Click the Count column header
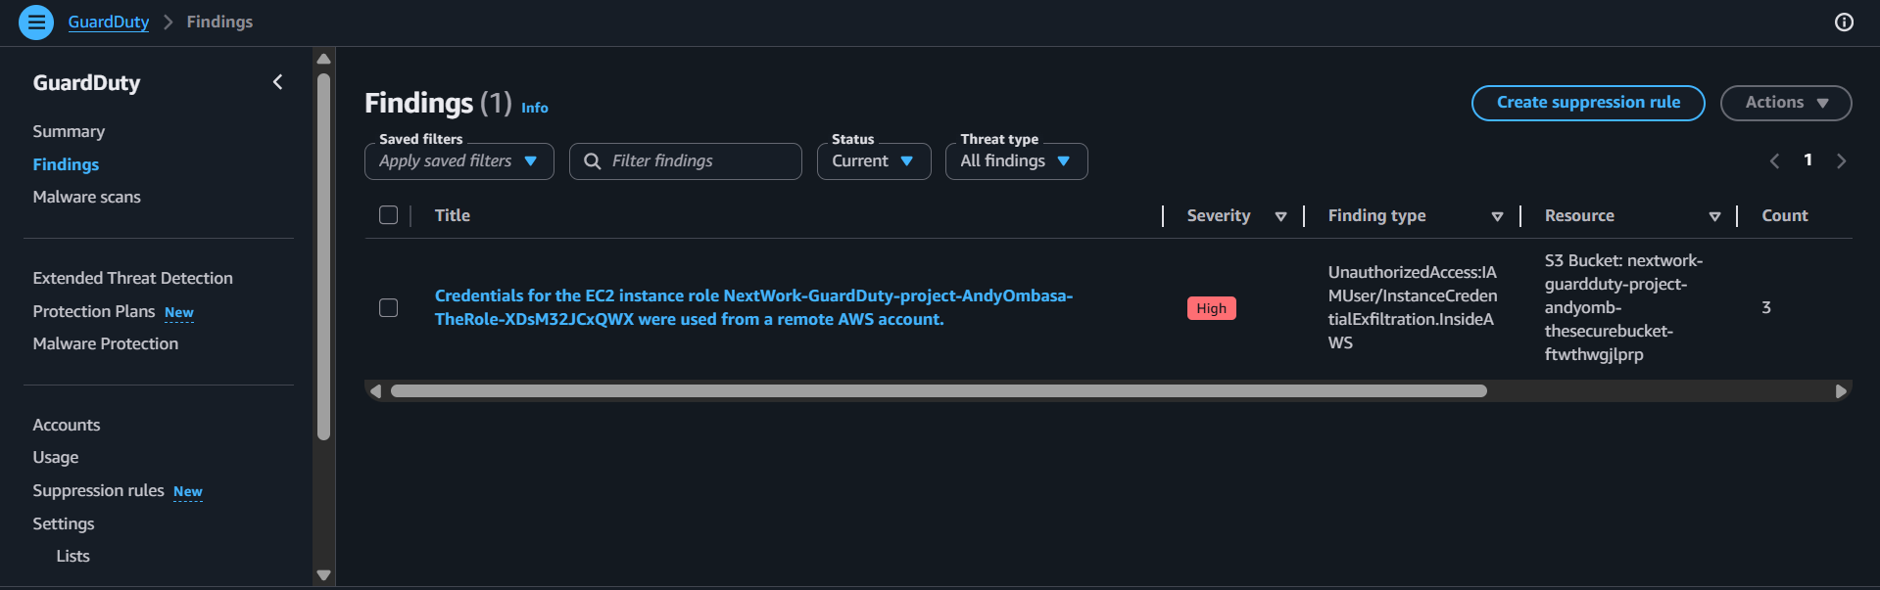Screen dimensions: 1880x590 tap(1785, 215)
